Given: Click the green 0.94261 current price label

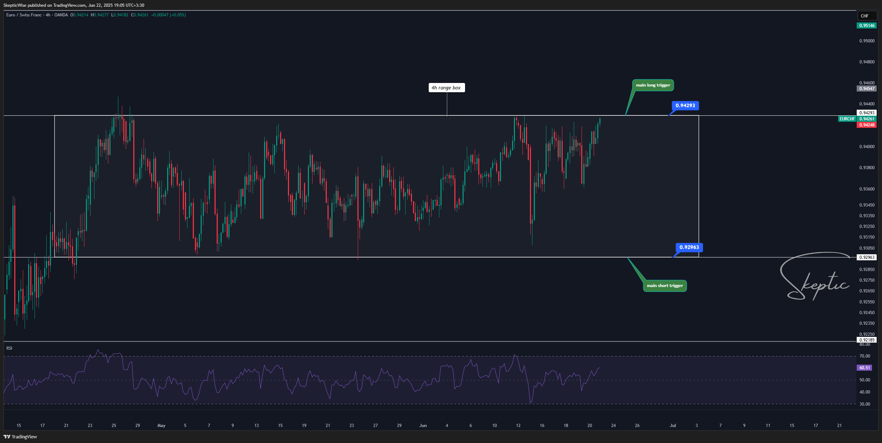Looking at the screenshot, I should [866, 119].
